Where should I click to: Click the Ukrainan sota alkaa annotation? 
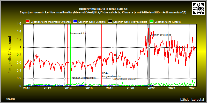click(160, 35)
